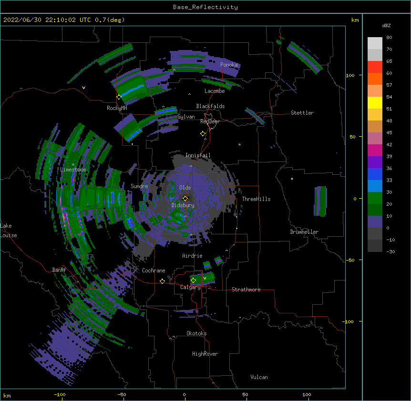Viewport: 411px width, 401px height.
Task: Click the yellow diamond marker south of RedDeer
Action: click(203, 134)
